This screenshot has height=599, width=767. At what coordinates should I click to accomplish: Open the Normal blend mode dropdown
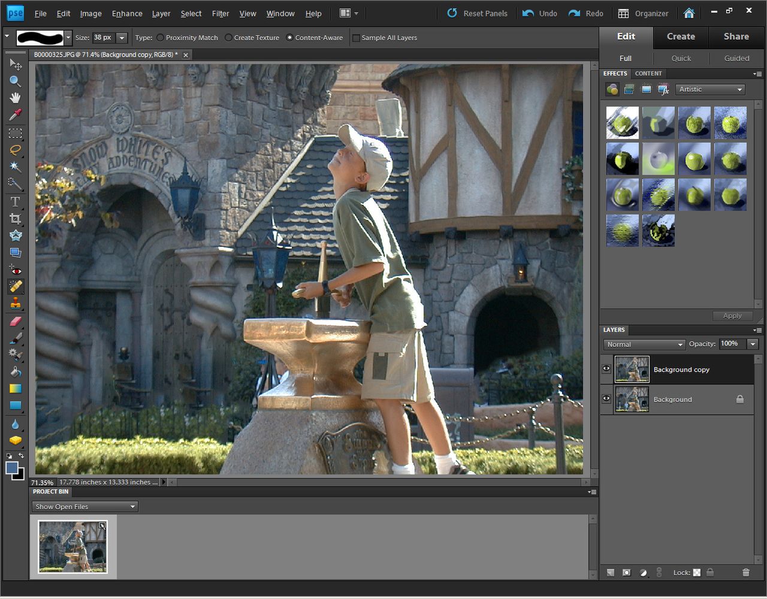coord(644,344)
